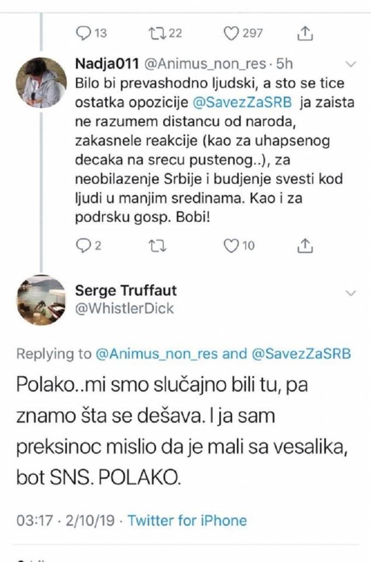Expand options chevron on Serge Truffaut's tweet
This screenshot has height=562, width=371.
pos(352,294)
